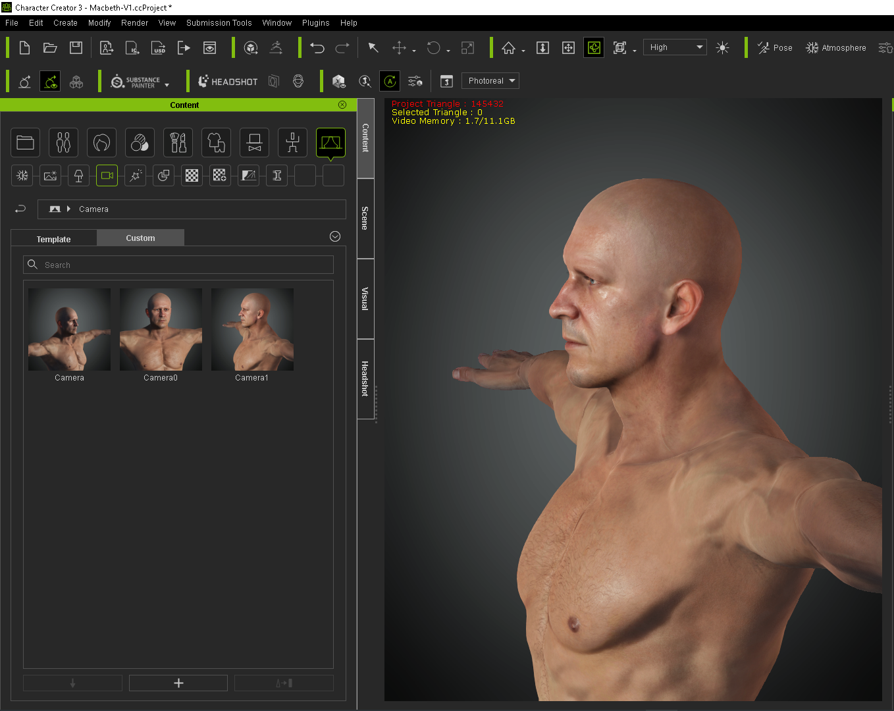Expand the Substance Painter dropdown arrow

pos(167,85)
